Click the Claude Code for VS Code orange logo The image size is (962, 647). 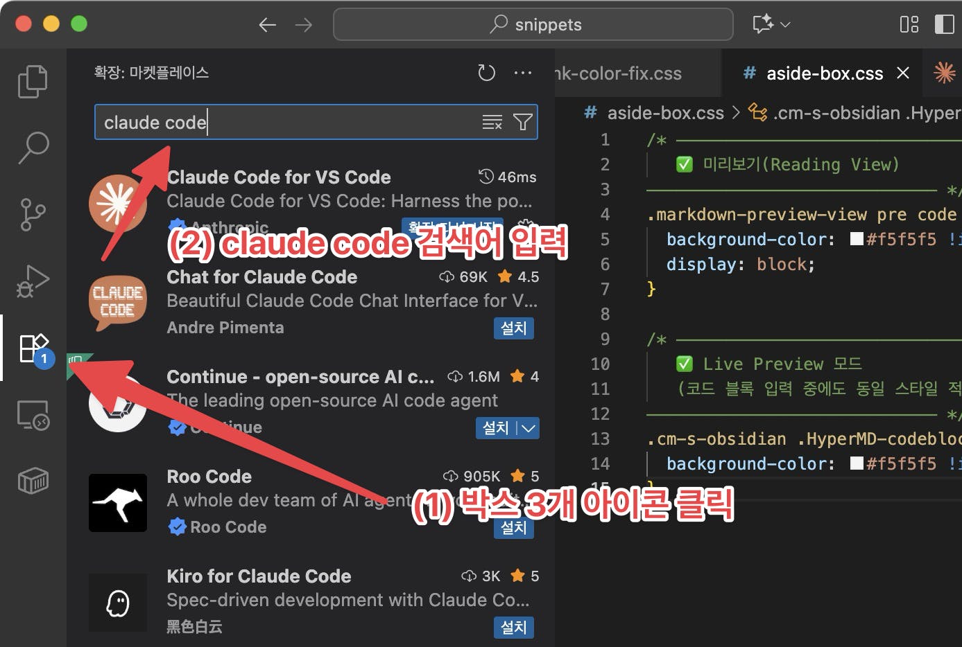pyautogui.click(x=118, y=203)
